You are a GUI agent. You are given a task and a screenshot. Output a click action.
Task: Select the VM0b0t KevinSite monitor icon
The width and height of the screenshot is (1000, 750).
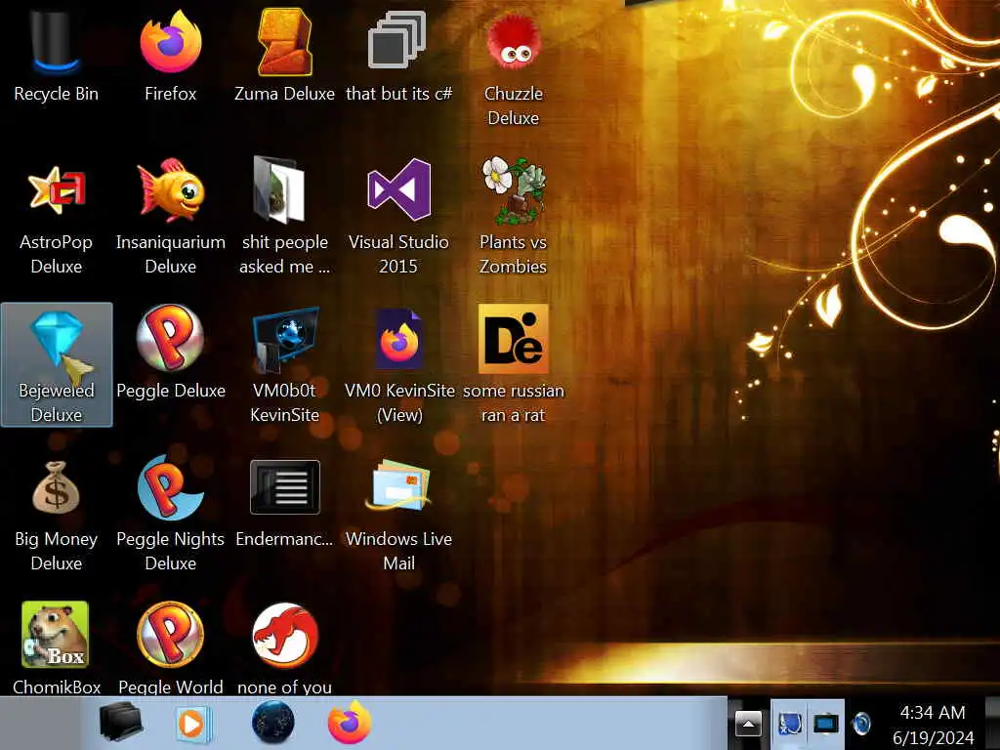click(x=284, y=339)
